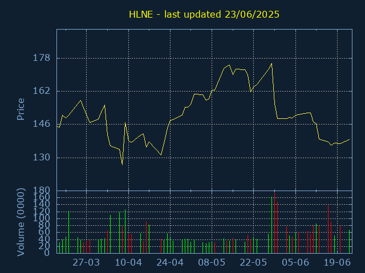Click the price axis label 130
Viewport: 365px width, 273px height.
[42, 158]
